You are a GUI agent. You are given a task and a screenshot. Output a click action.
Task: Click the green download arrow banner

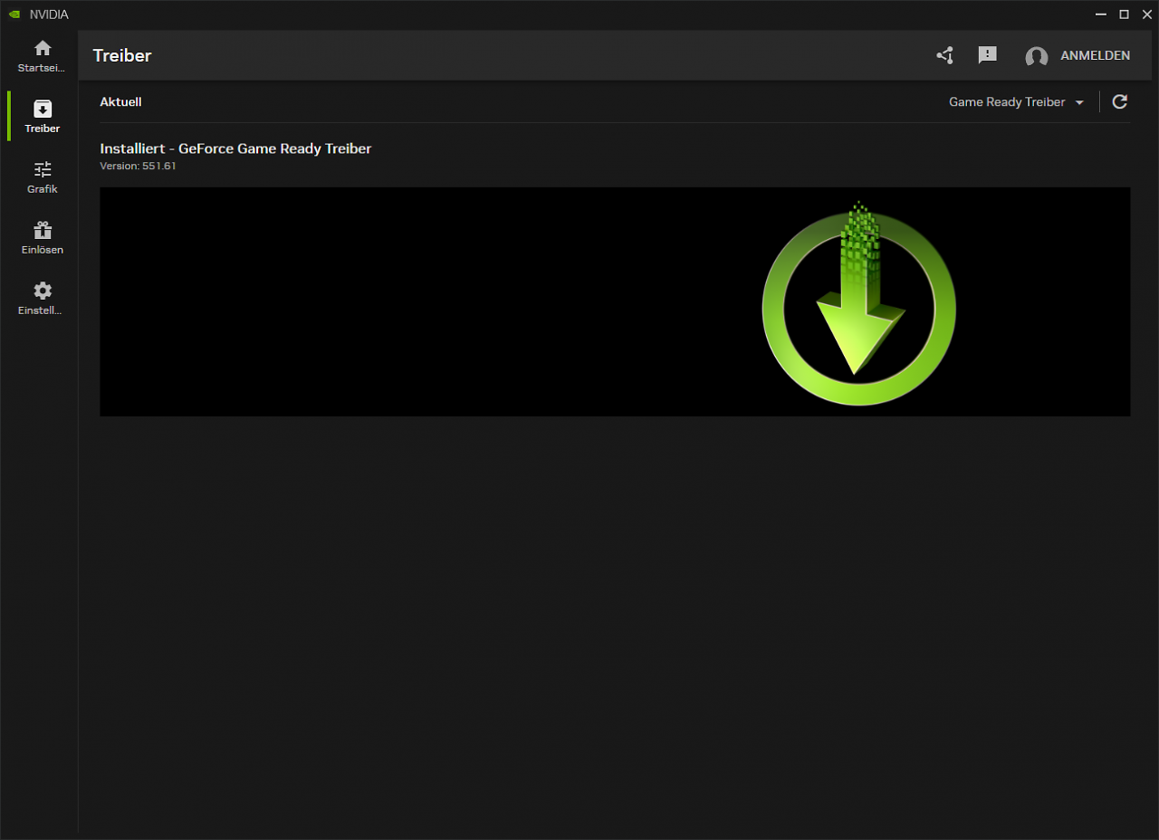click(615, 301)
